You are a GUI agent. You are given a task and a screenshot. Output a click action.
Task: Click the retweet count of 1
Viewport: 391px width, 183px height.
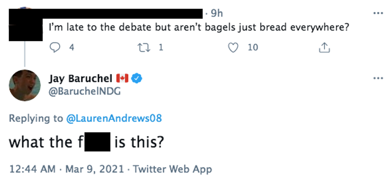(161, 48)
